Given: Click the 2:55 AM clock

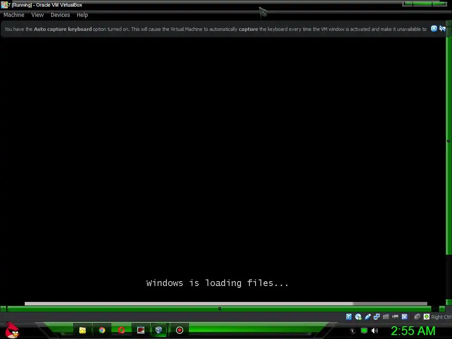Looking at the screenshot, I should (413, 331).
